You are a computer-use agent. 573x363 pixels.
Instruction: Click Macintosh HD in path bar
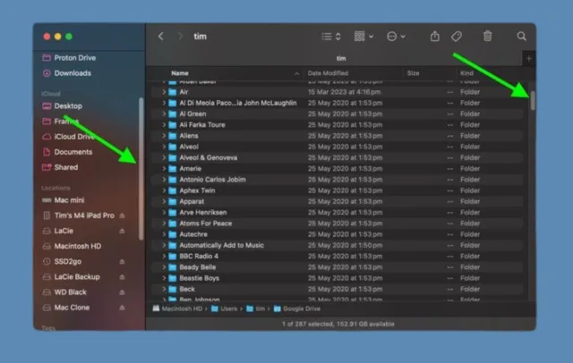click(x=177, y=308)
